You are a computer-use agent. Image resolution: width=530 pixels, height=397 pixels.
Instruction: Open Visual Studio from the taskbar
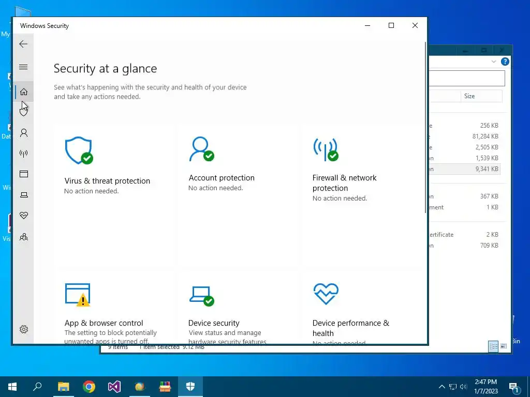click(114, 387)
